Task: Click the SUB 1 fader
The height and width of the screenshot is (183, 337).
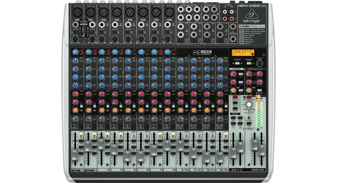Action: (233, 153)
